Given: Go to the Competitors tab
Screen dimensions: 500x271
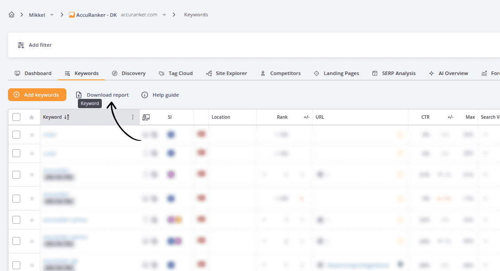Looking at the screenshot, I should click(281, 73).
